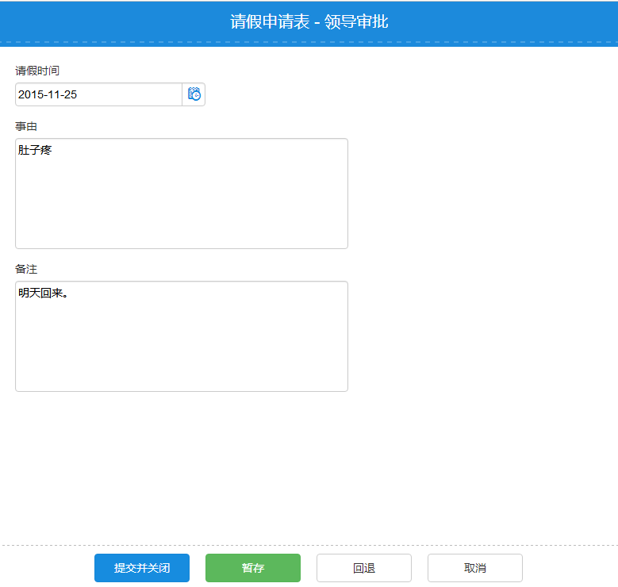Click the text 肚子疼 in the reason box
Screen dimensions: 618x587
pyautogui.click(x=35, y=150)
